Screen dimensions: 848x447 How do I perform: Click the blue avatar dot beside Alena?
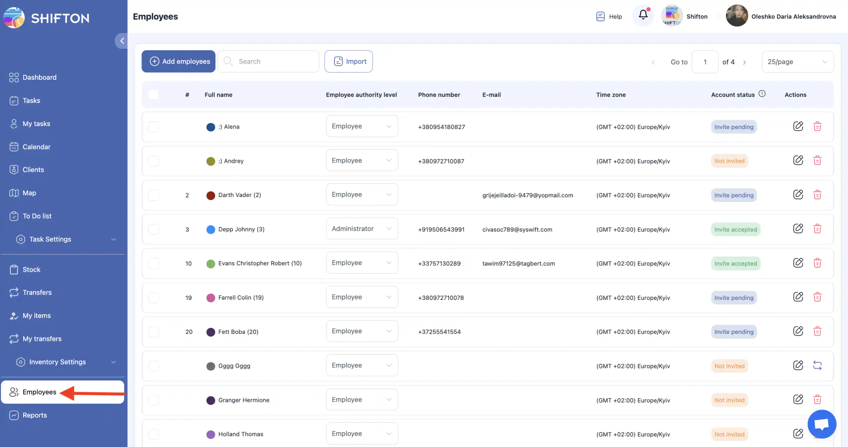[x=211, y=127]
